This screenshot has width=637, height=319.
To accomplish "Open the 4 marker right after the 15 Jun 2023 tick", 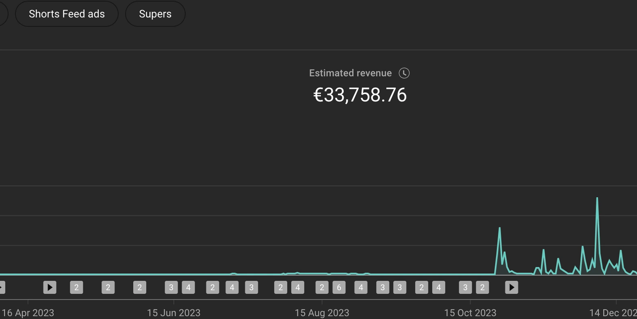I will tap(188, 288).
